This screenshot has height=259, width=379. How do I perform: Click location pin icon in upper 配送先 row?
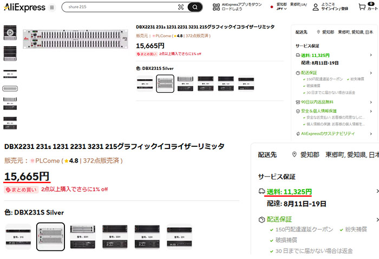pyautogui.click(x=318, y=32)
